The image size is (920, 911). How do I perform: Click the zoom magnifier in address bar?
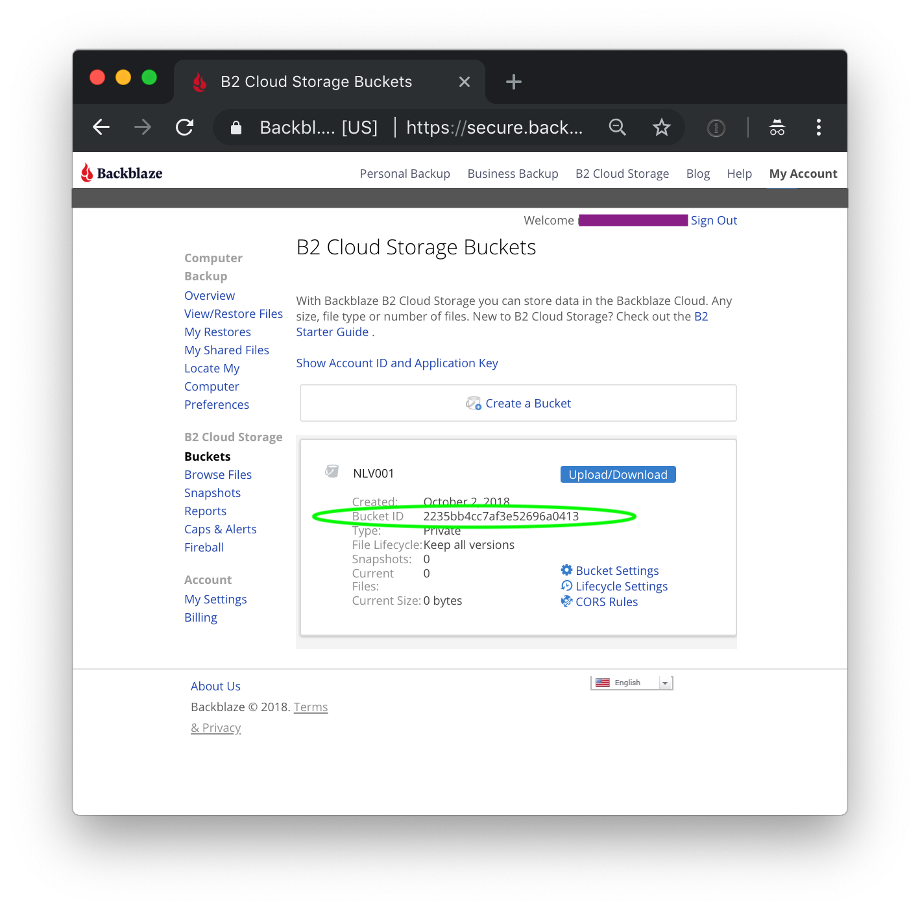tap(617, 127)
